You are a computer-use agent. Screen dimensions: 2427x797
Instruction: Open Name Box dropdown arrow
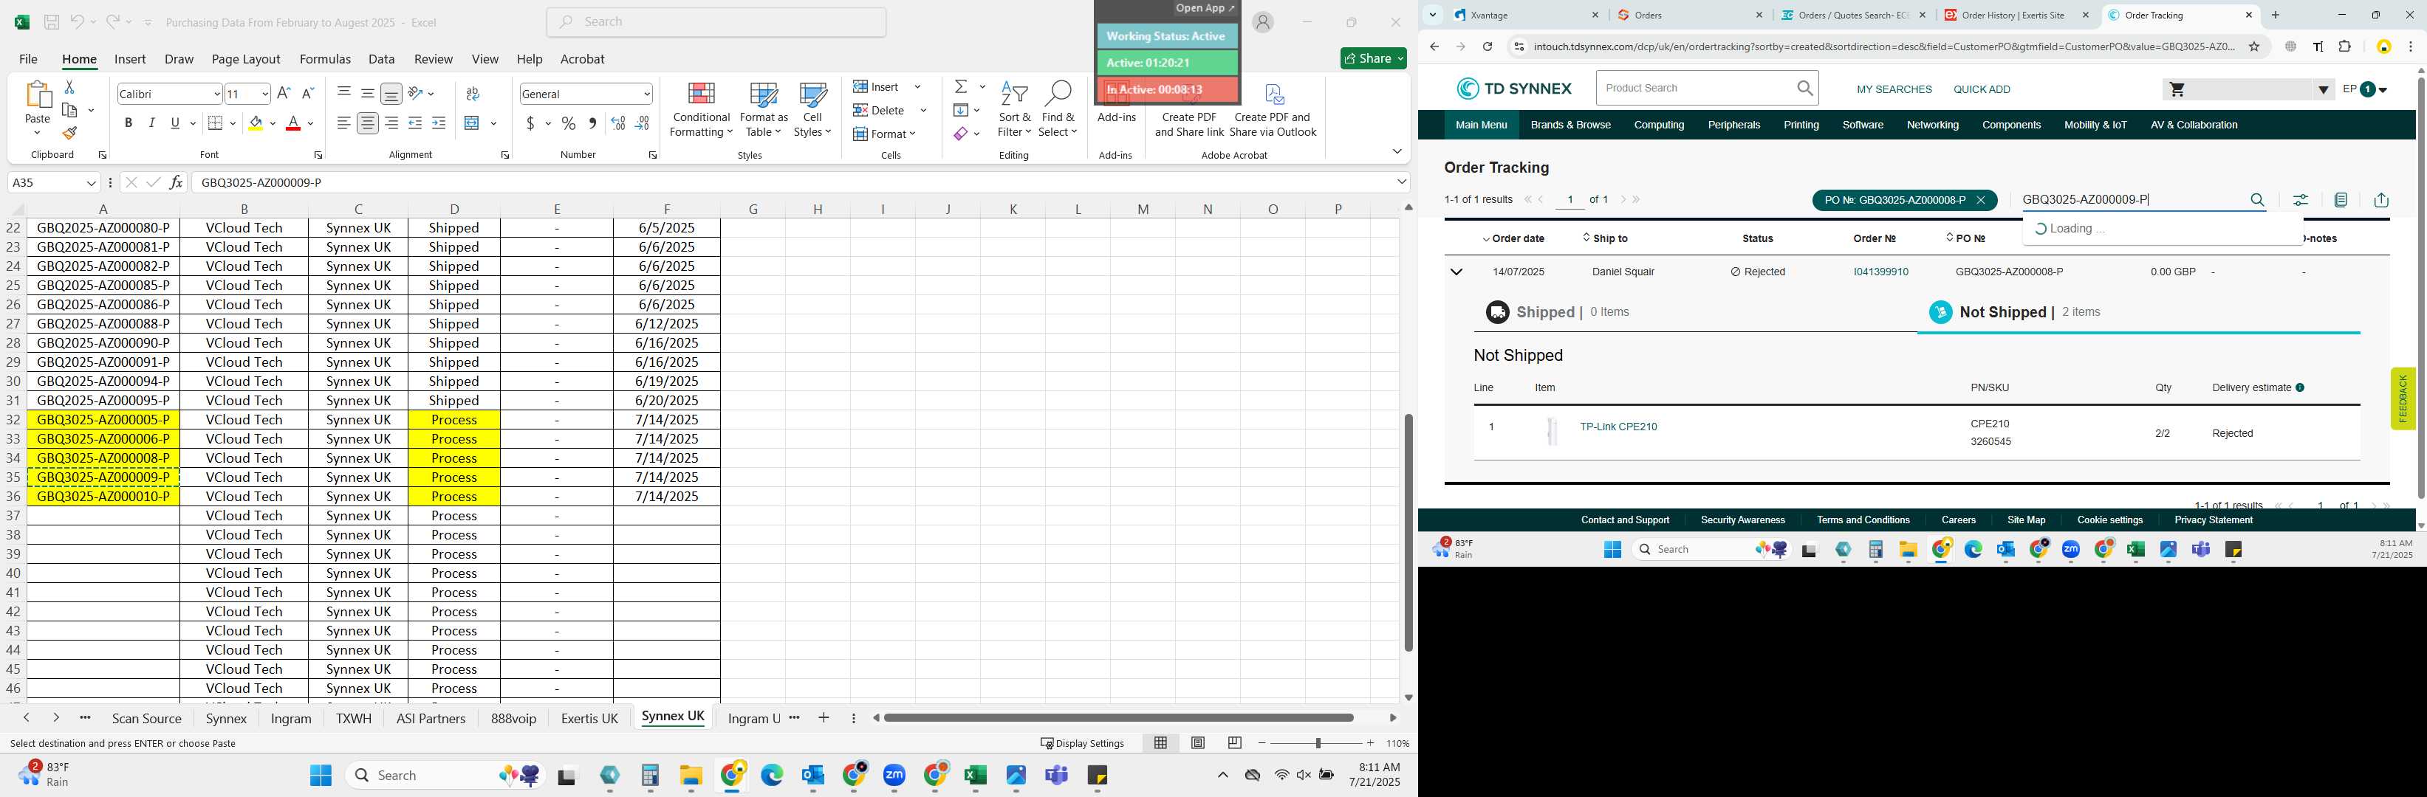[x=92, y=182]
